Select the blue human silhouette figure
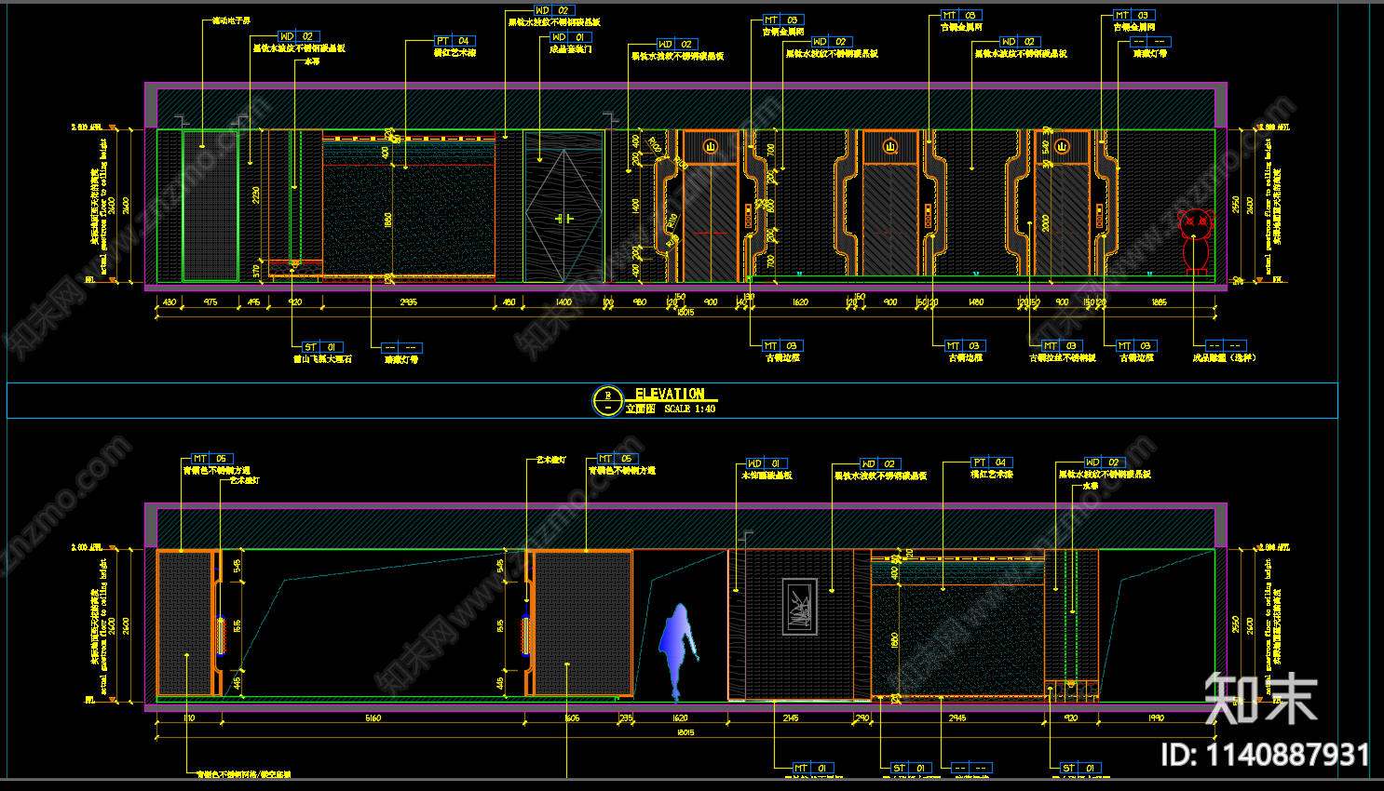1384x791 pixels. pyautogui.click(x=678, y=651)
